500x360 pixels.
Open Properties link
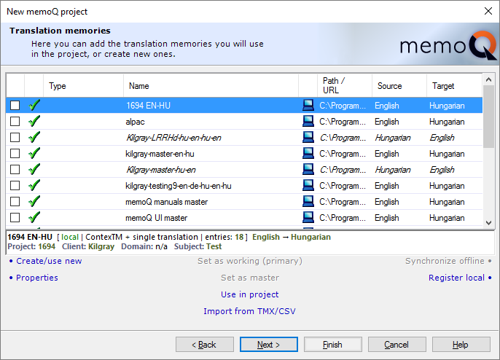37,278
